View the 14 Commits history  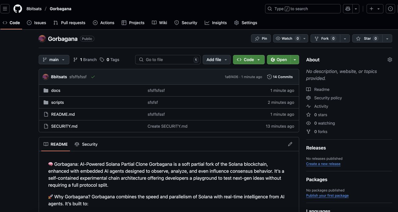[280, 77]
